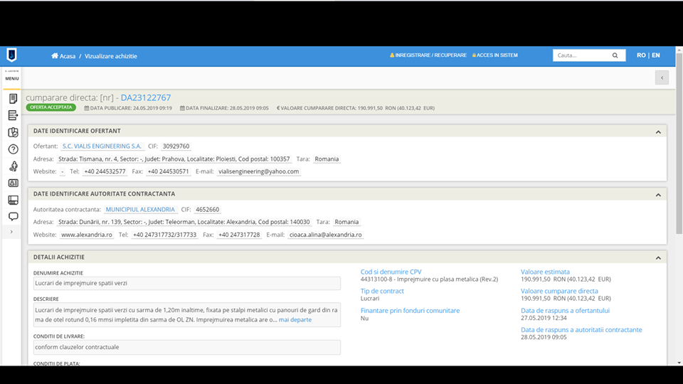The height and width of the screenshot is (384, 683).
Task: Go to Acasa in breadcrumb
Action: (63, 56)
